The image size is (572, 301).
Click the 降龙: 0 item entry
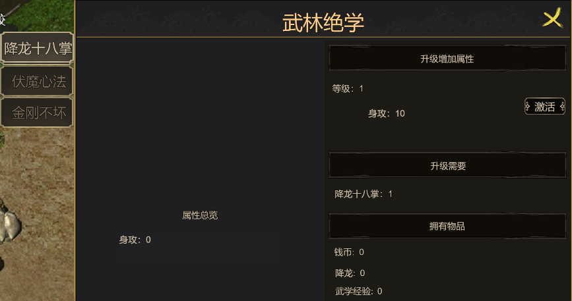[x=350, y=273]
